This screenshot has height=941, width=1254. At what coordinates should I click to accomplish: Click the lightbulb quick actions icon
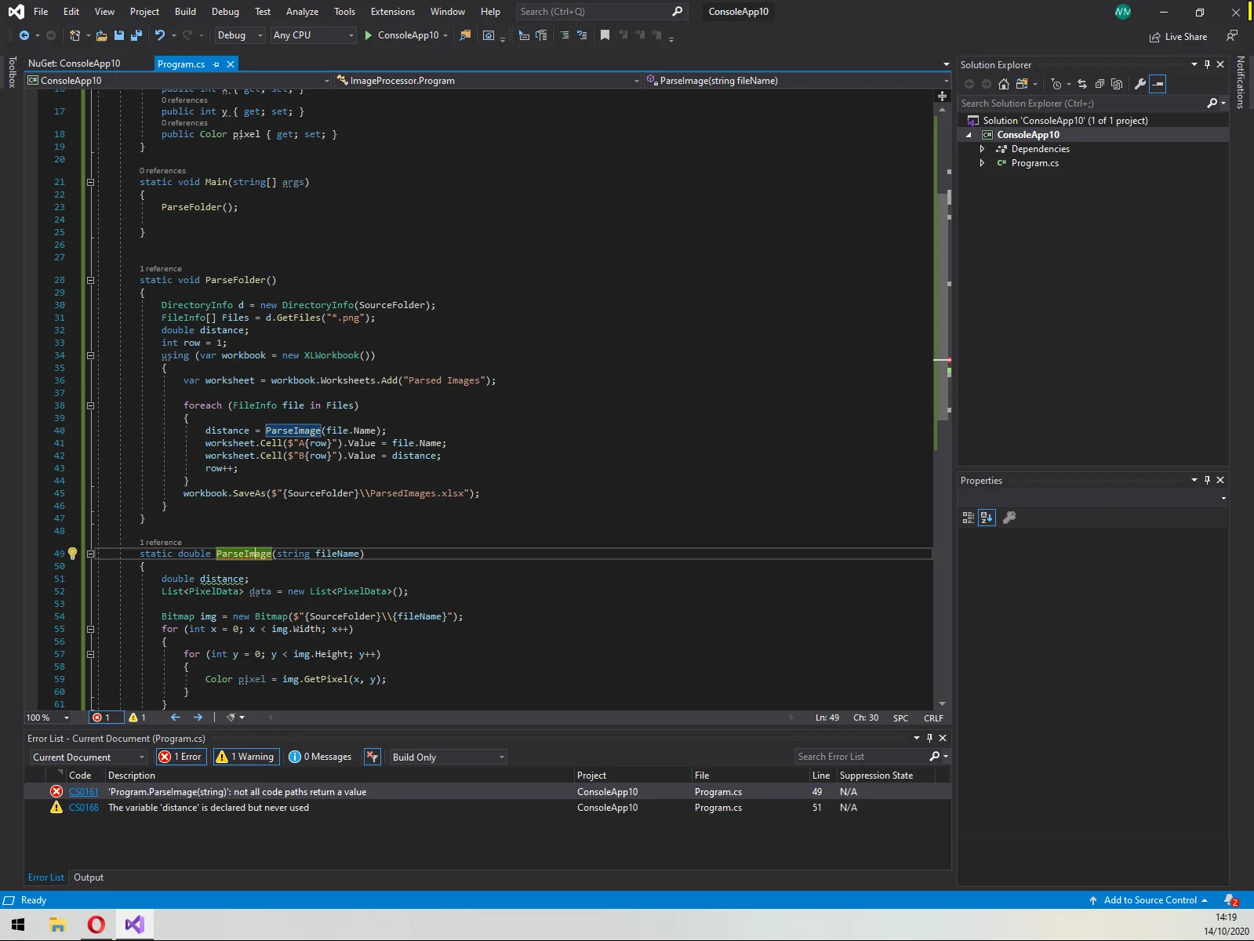tap(73, 554)
